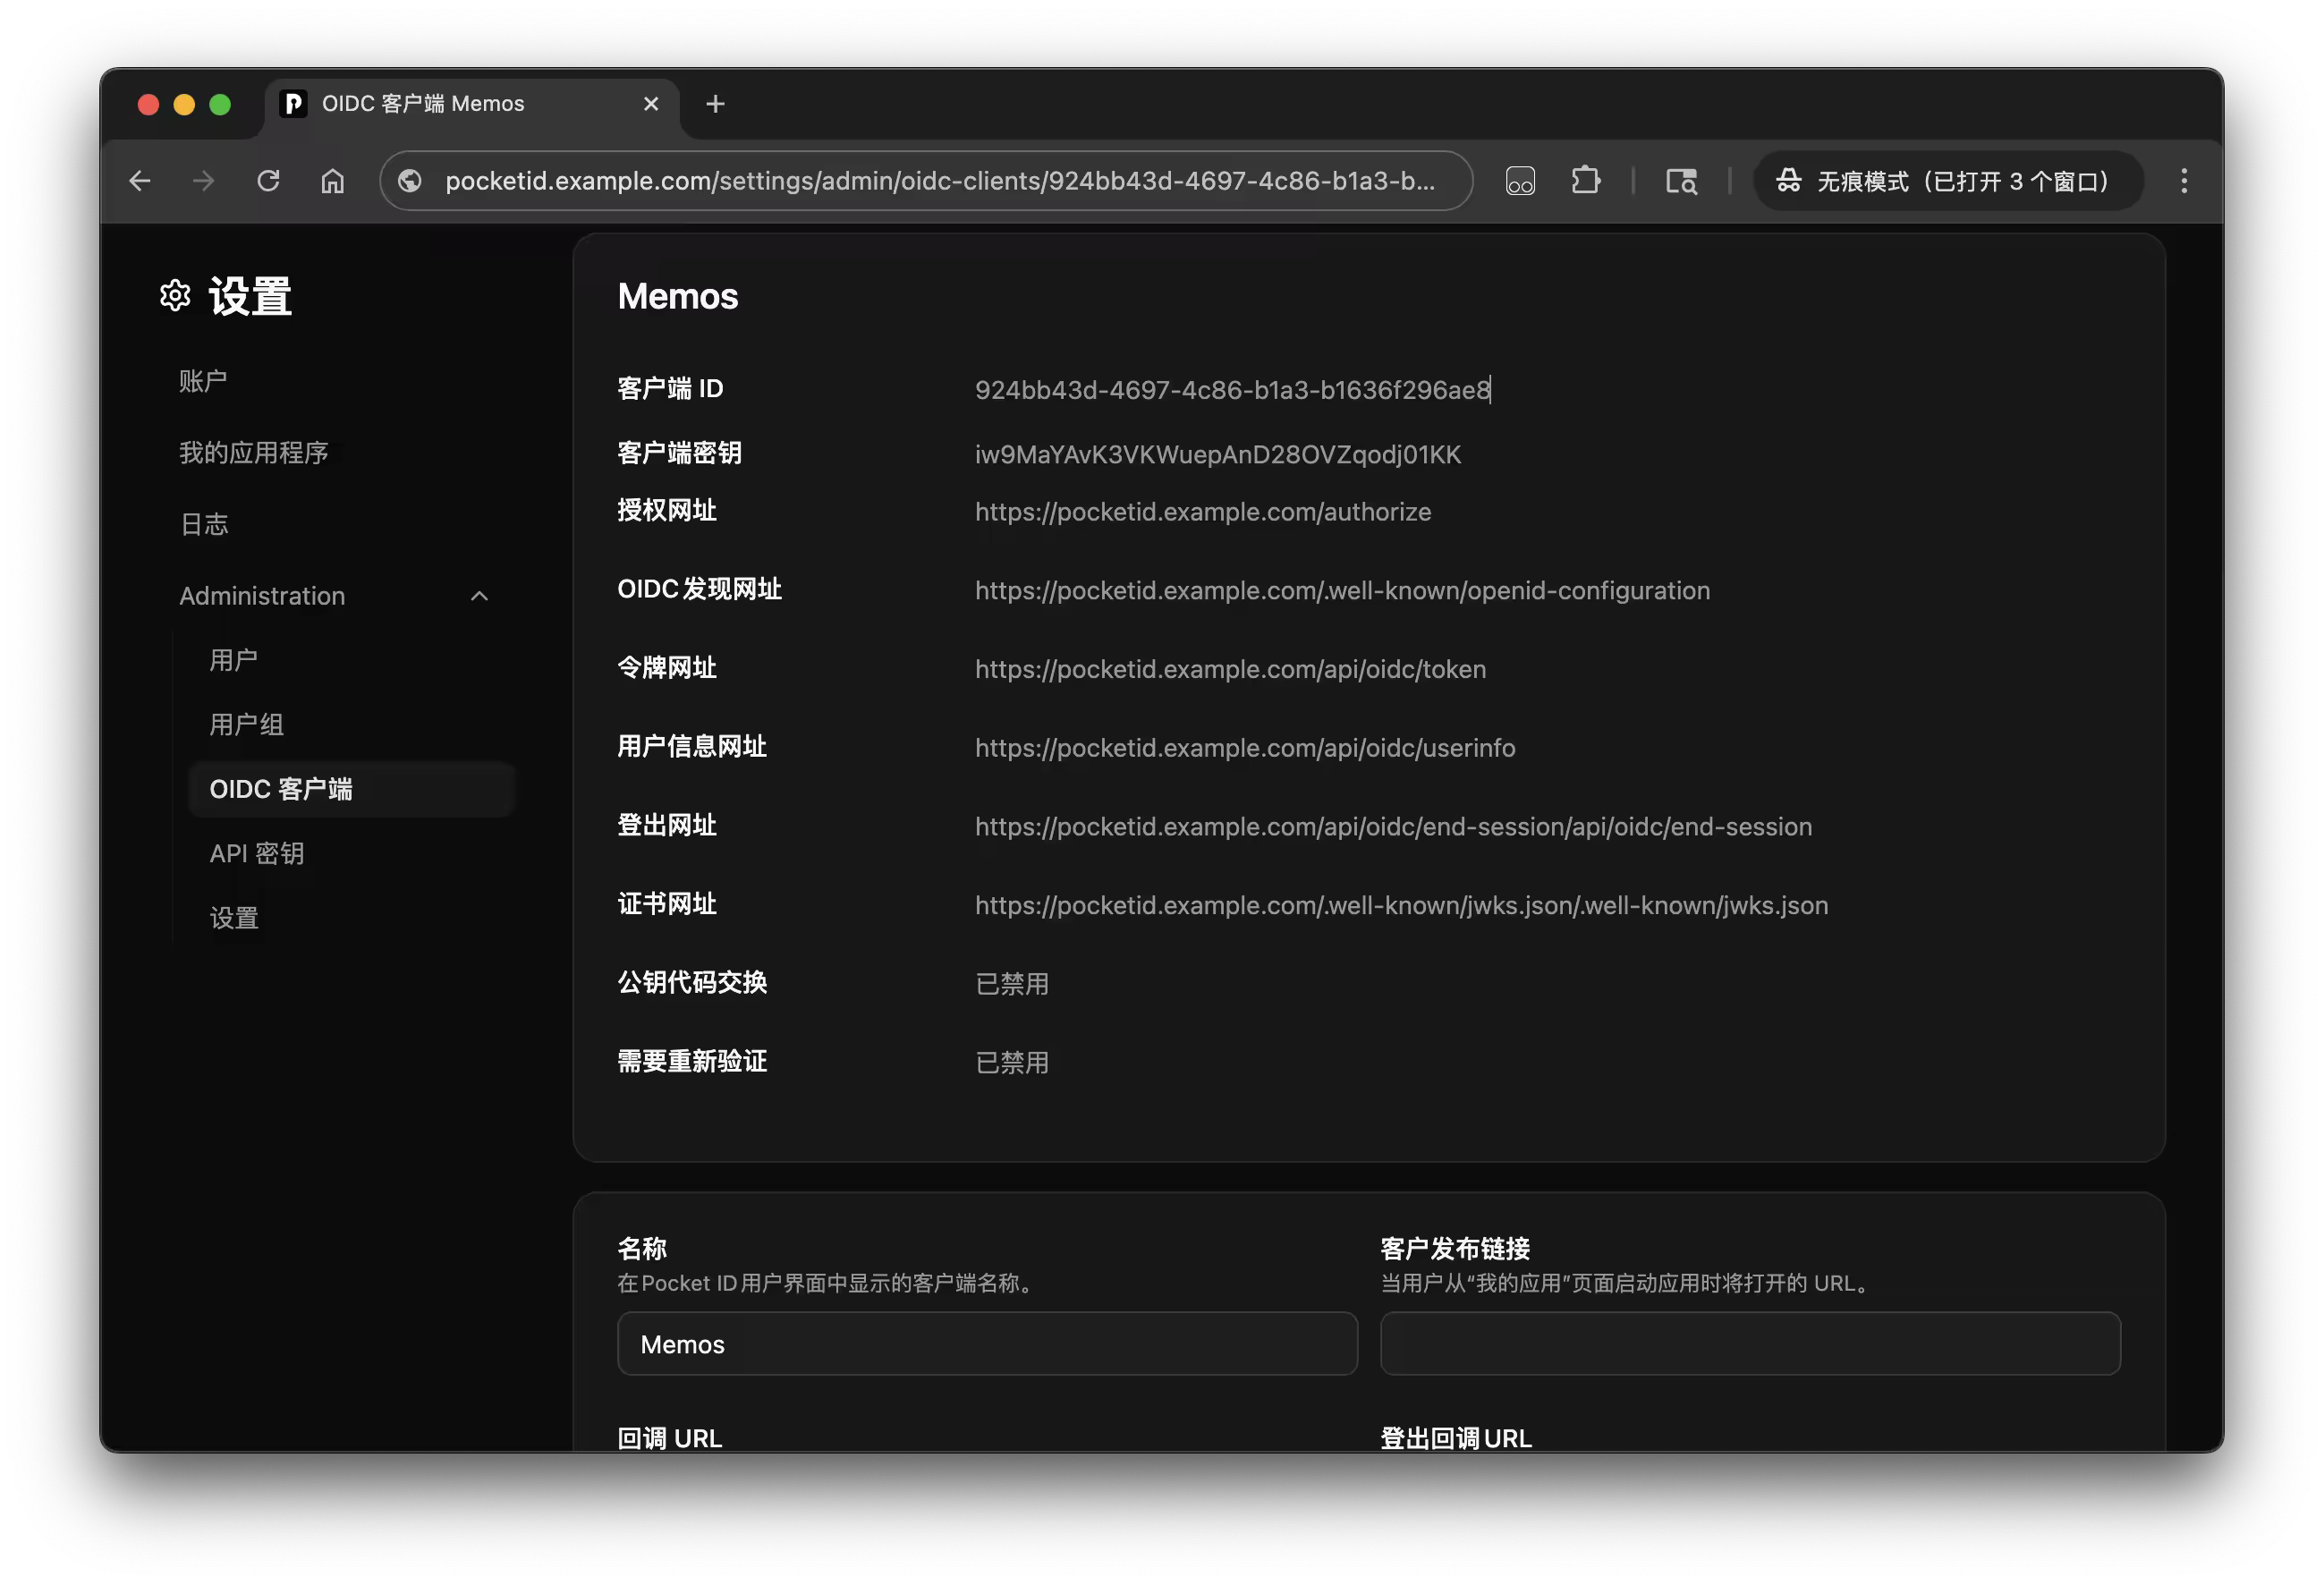This screenshot has height=1585, width=2324.
Task: Click the empty 客户发布链接 input field
Action: 1750,1344
